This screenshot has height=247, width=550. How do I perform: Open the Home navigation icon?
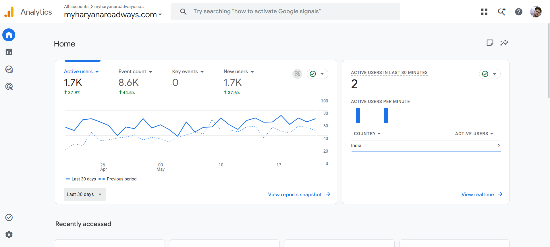(x=9, y=35)
